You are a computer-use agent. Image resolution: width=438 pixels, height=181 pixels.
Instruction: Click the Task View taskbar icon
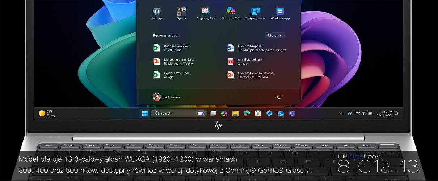click(x=213, y=113)
